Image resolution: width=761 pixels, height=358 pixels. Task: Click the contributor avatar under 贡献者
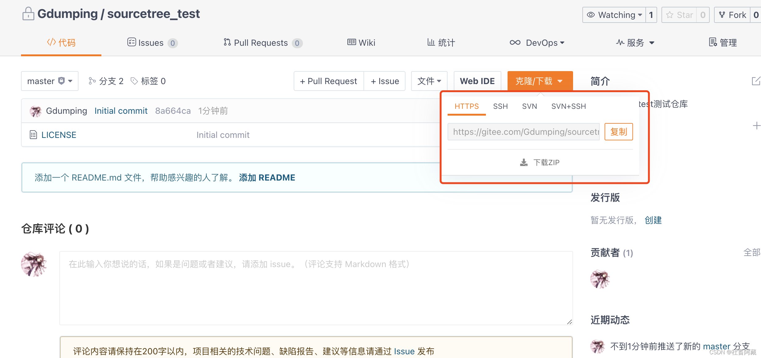click(600, 279)
